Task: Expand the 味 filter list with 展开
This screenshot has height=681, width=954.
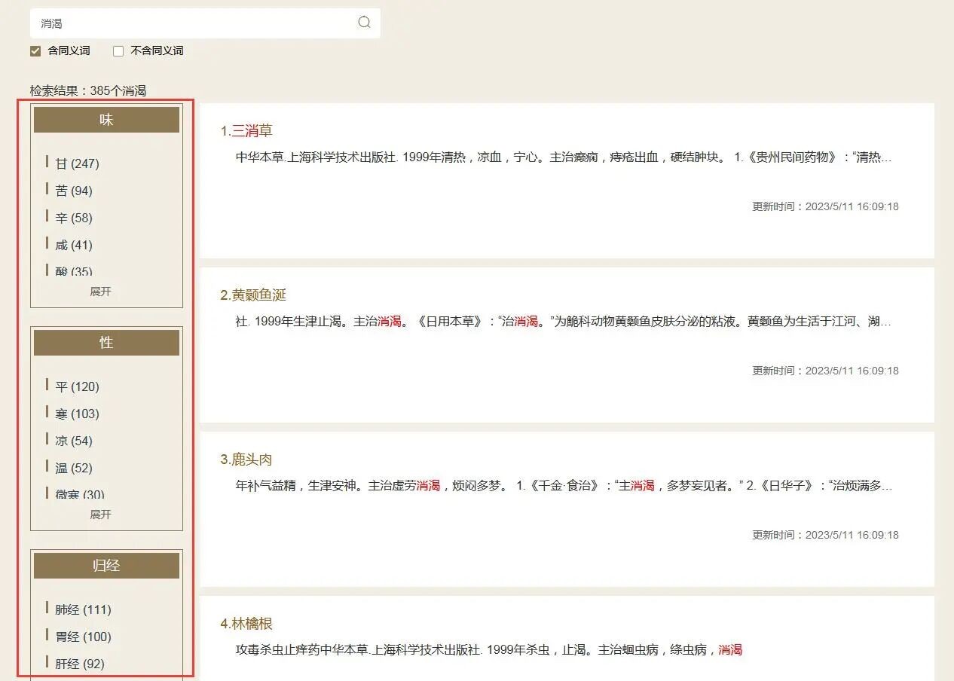Action: (x=100, y=292)
